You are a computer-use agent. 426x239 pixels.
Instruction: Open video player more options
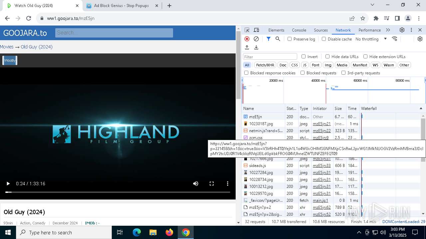[x=228, y=184]
